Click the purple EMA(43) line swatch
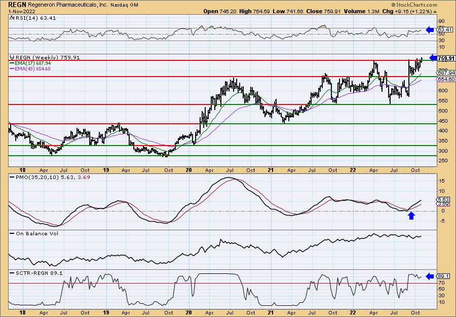Screen dimensions: 456x317 point(12,68)
